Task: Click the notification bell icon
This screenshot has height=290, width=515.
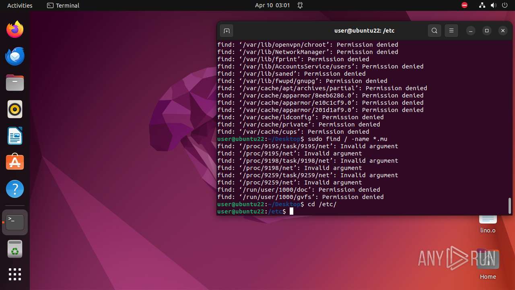Action: (x=300, y=5)
